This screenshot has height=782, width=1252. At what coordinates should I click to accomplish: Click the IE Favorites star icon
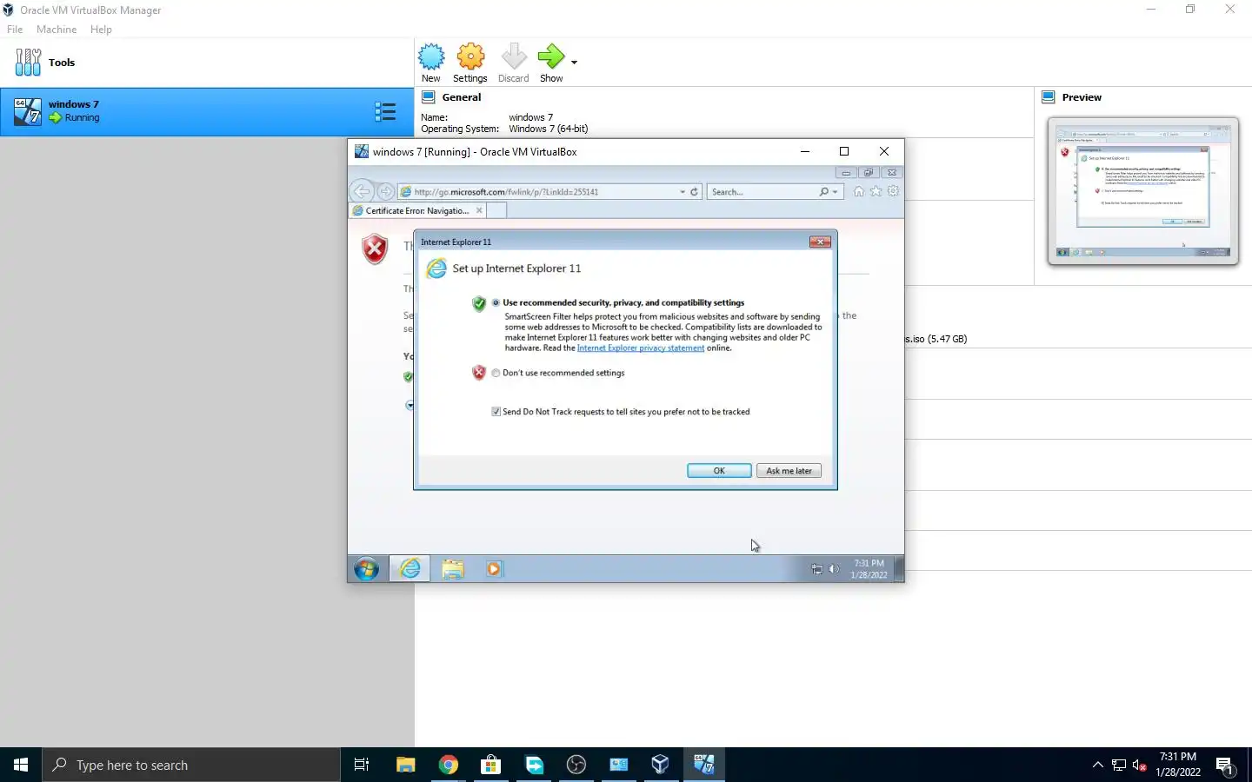click(876, 191)
